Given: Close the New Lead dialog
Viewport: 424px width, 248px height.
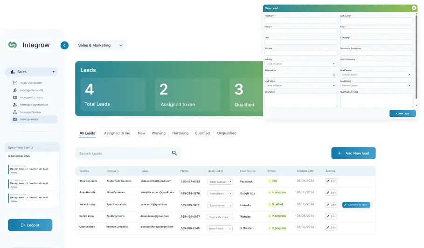Looking at the screenshot, I should 414,8.
